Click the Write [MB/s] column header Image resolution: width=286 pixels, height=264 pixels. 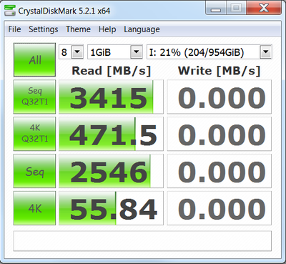pyautogui.click(x=219, y=71)
